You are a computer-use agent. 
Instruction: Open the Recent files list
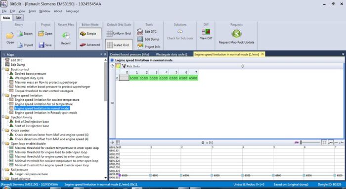(66, 38)
